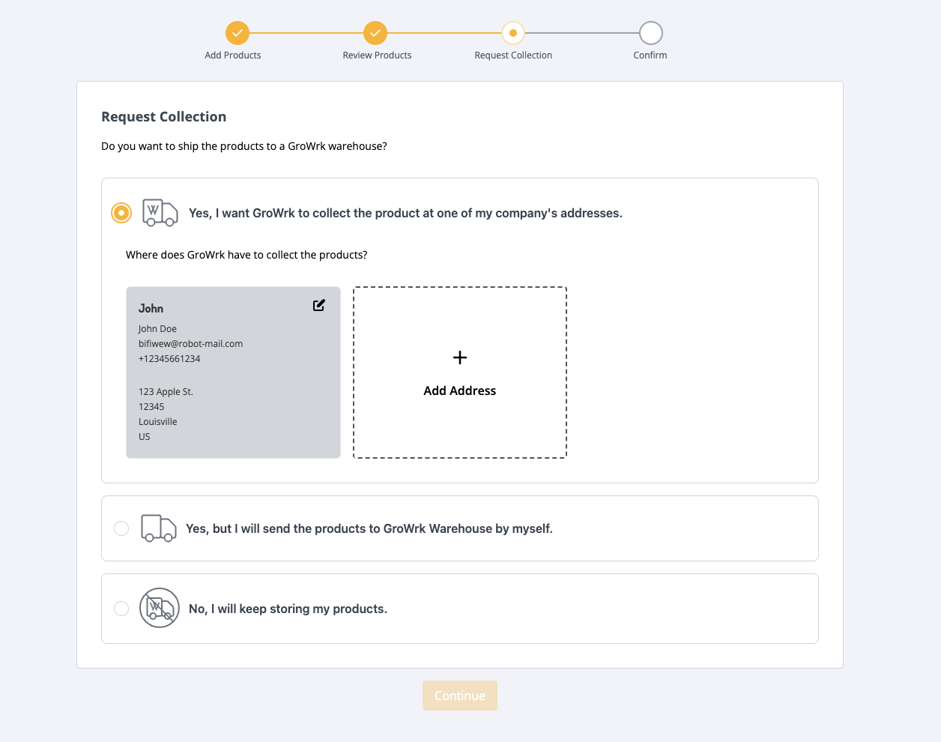Viewport: 941px width, 742px height.
Task: Click the Add Address label
Action: click(x=460, y=390)
